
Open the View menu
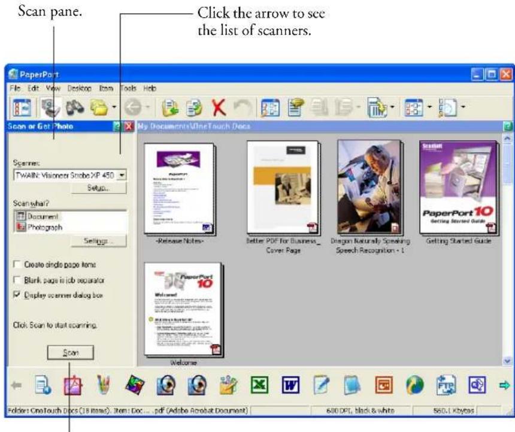[x=53, y=88]
